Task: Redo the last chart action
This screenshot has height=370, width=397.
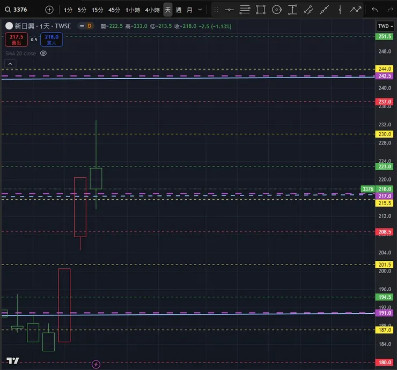Action: point(391,10)
